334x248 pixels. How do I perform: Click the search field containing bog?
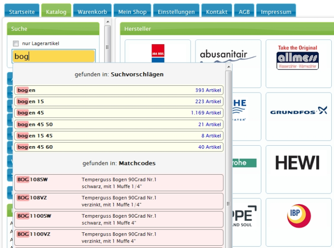coord(53,56)
